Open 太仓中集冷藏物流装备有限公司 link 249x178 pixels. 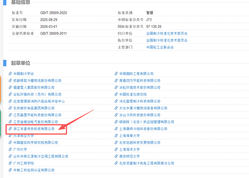pos(143,108)
